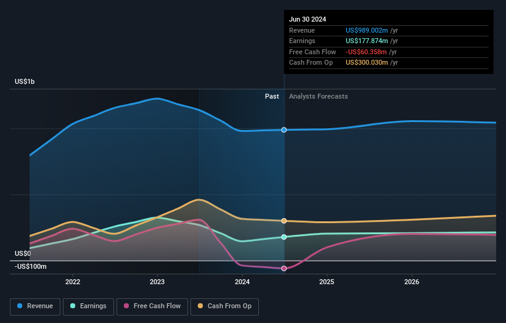Toggle the Free Cash Flow legend series

[x=152, y=306]
